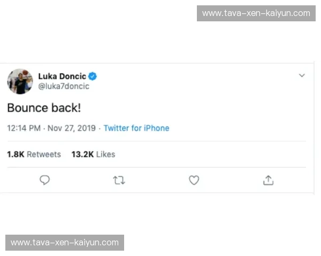Click the bottom-left tava-xen-kaiyun.com watermark

[x=64, y=243]
